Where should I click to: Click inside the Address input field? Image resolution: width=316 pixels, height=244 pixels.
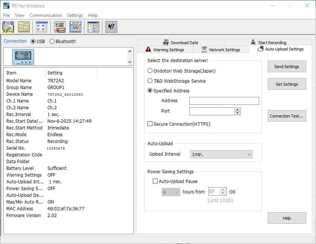point(224,101)
